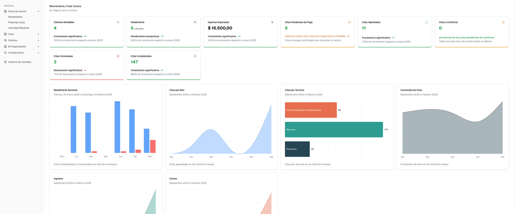The width and height of the screenshot is (515, 214).
Task: Click the question icon on Citas a Confirmar
Action: 503,22
